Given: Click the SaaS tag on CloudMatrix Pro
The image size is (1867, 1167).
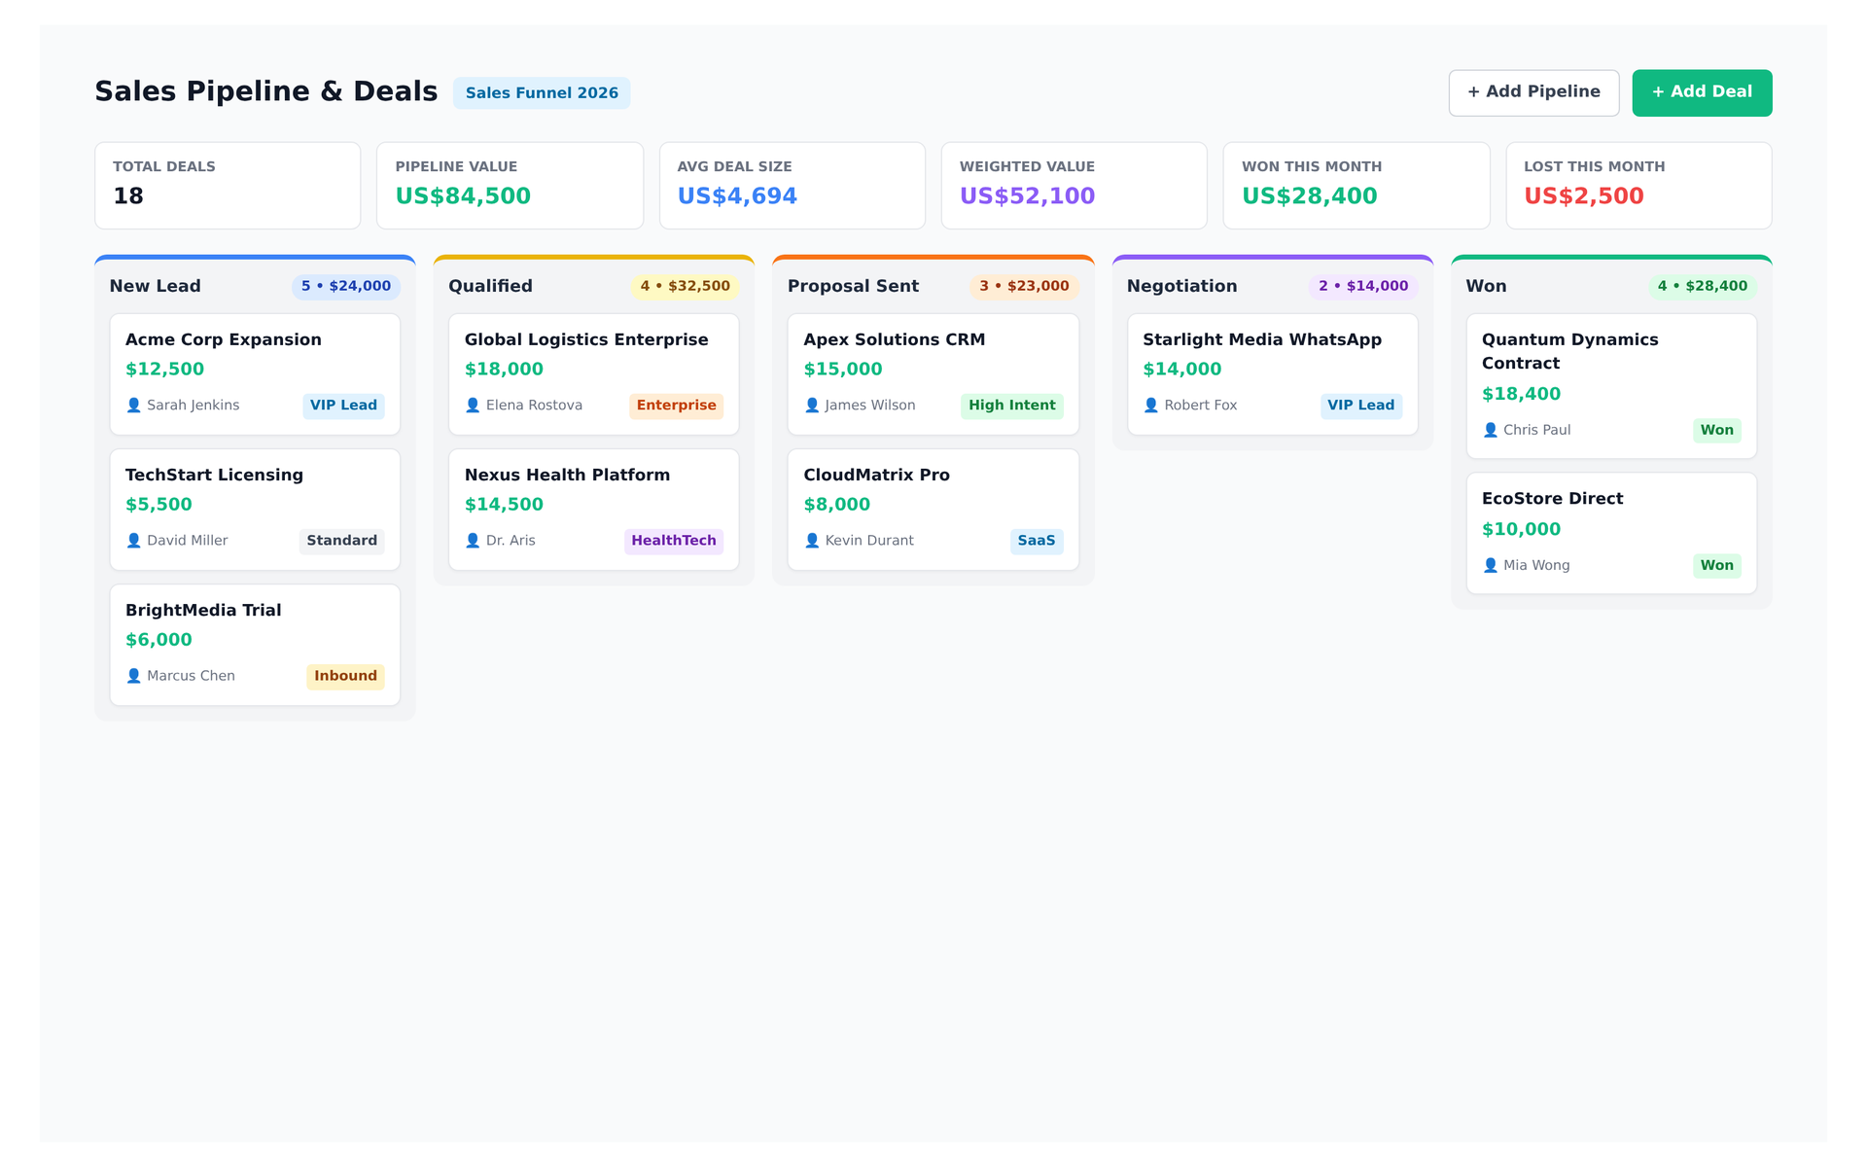Looking at the screenshot, I should (x=1037, y=541).
